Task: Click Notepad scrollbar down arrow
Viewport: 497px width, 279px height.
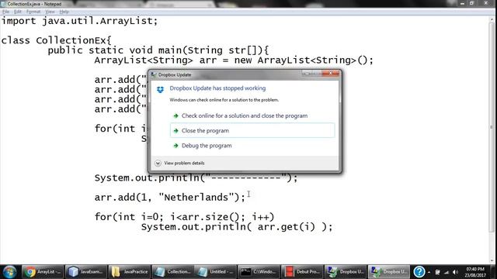Action: pos(492,261)
